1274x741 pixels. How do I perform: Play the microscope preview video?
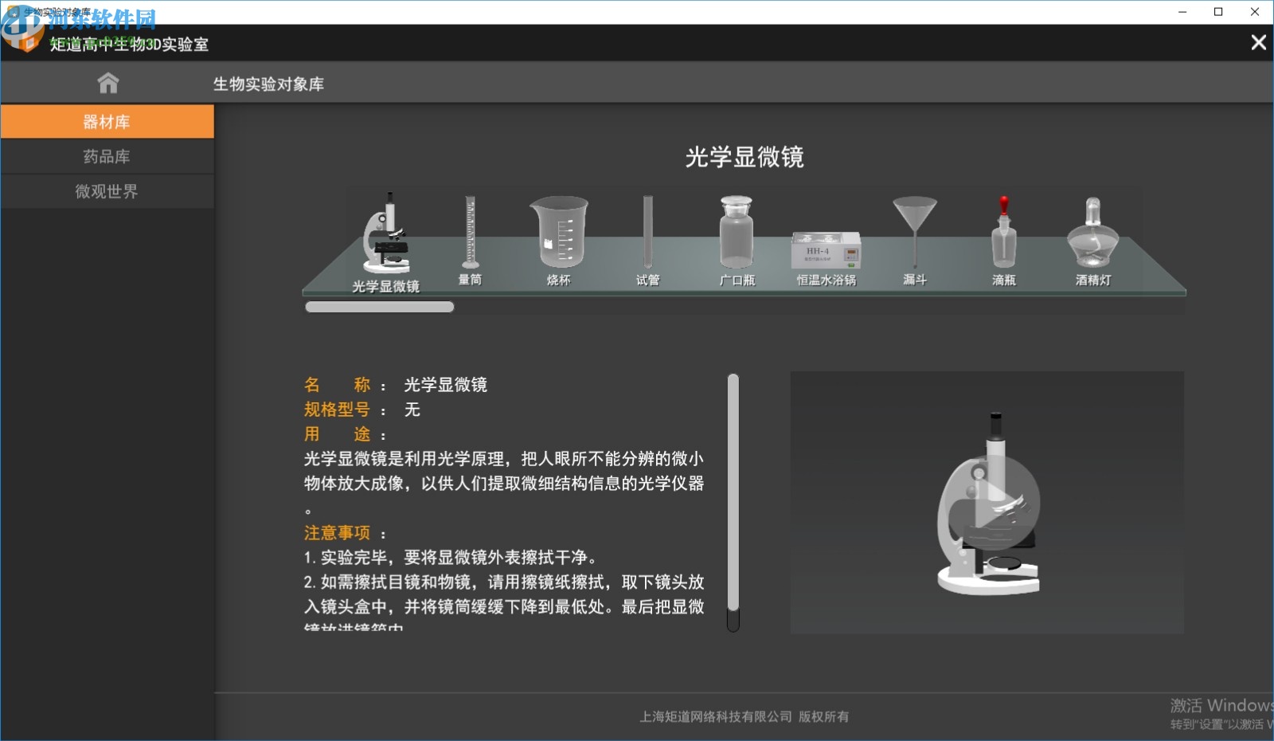(990, 502)
